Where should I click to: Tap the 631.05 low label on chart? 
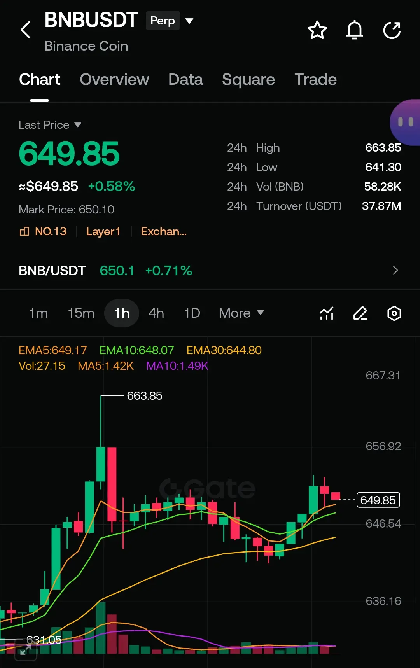pyautogui.click(x=44, y=640)
